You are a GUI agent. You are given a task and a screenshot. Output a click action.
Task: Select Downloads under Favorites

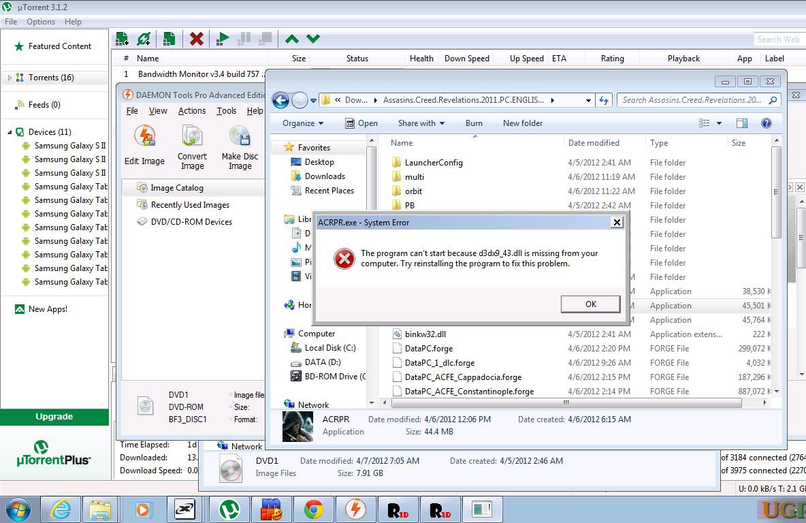click(324, 176)
